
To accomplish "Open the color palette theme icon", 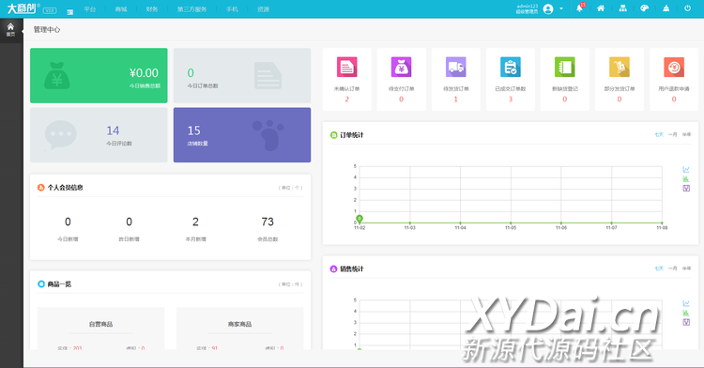I will pos(644,8).
